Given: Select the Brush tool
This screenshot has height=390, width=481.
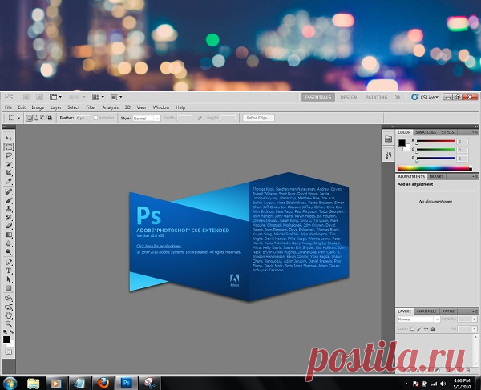Looking at the screenshot, I should tap(9, 200).
